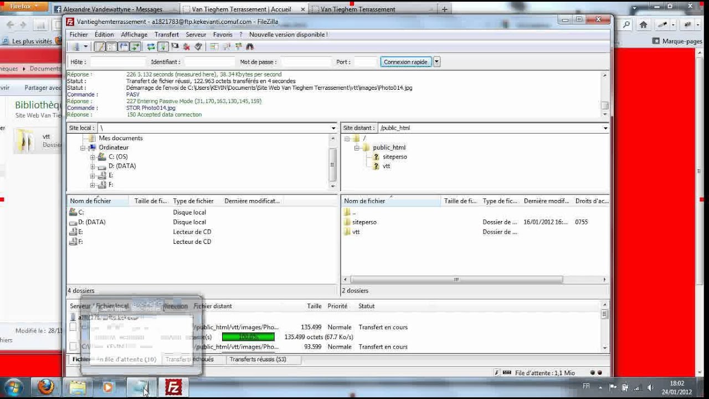
Task: Focus the Port input field
Action: pos(366,62)
